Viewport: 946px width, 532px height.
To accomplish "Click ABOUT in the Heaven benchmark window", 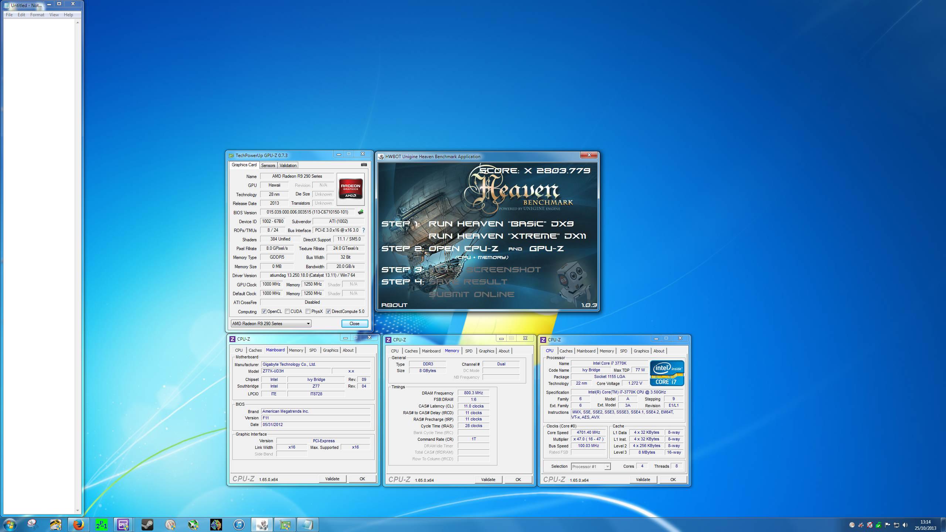I will [394, 305].
